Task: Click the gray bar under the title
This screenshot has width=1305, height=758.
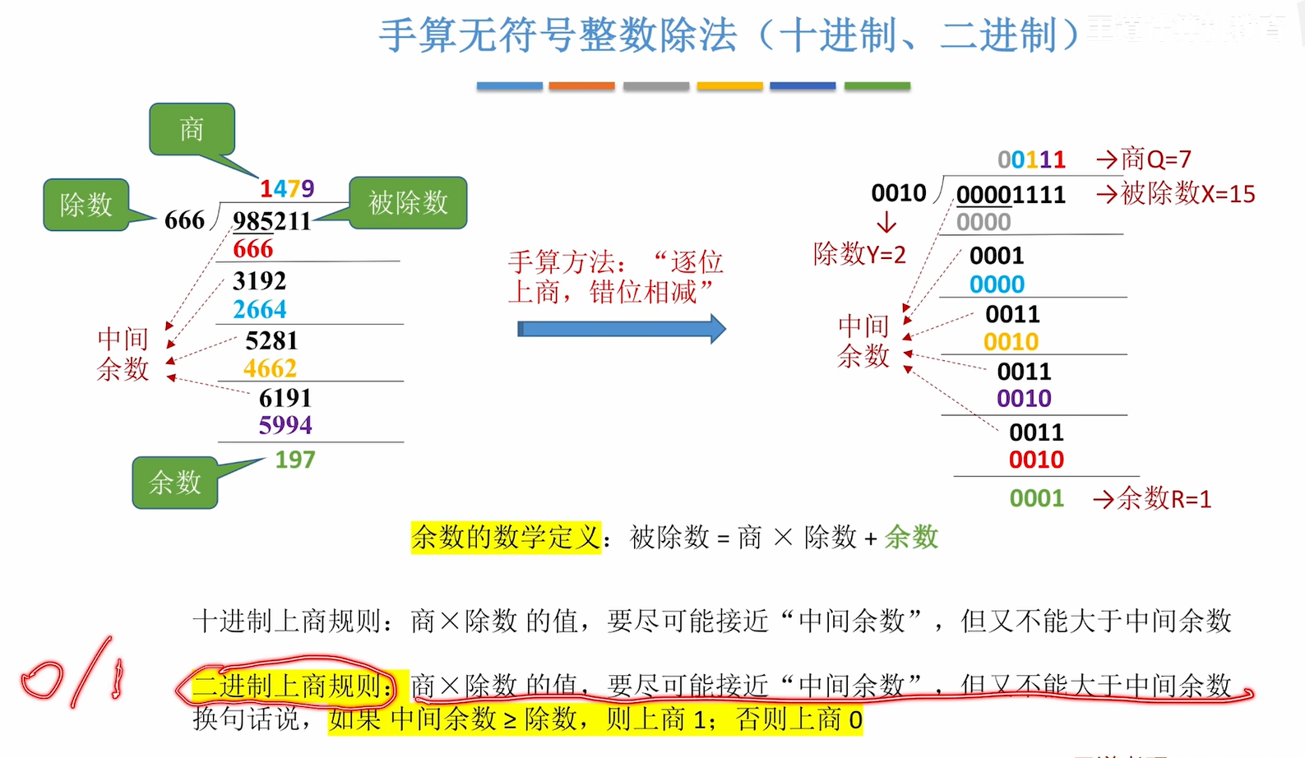Action: click(655, 86)
